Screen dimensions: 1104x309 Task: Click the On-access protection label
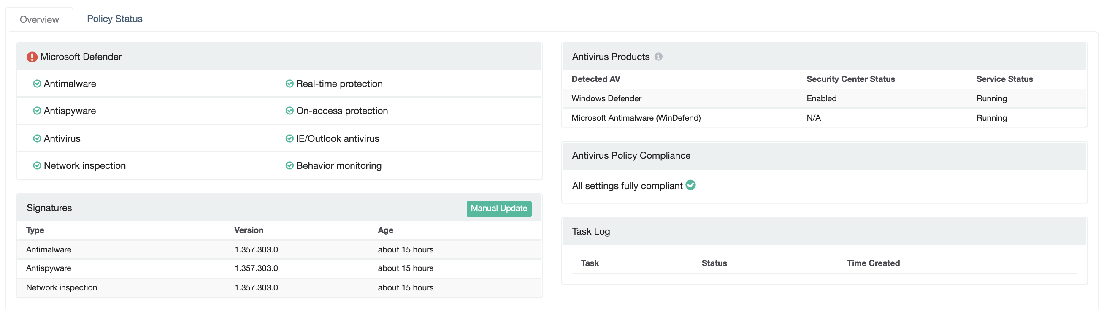(342, 111)
